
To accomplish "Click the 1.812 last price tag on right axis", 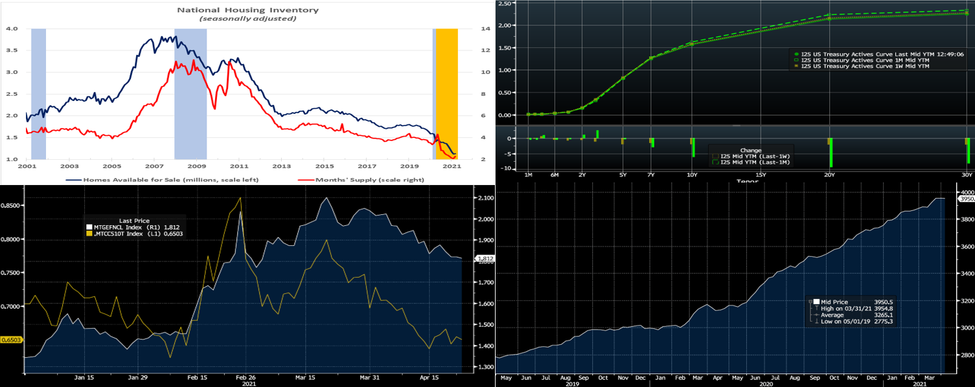I will click(x=486, y=259).
